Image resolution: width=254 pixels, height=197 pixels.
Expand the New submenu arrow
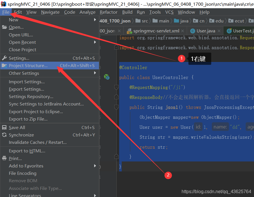[x=95, y=20]
